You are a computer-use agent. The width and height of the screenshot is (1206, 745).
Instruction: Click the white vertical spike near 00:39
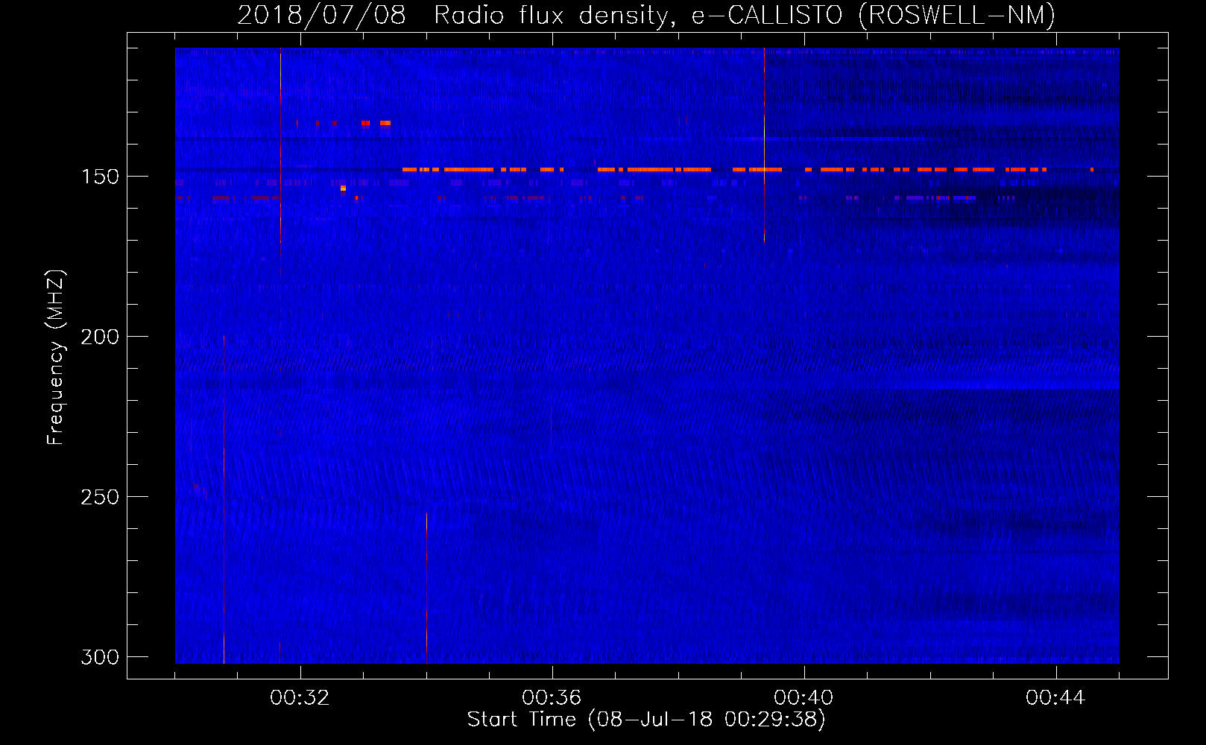(x=764, y=145)
